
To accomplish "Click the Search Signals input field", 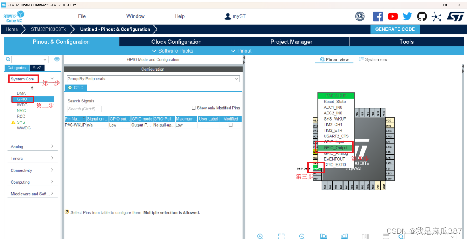I will click(85, 109).
